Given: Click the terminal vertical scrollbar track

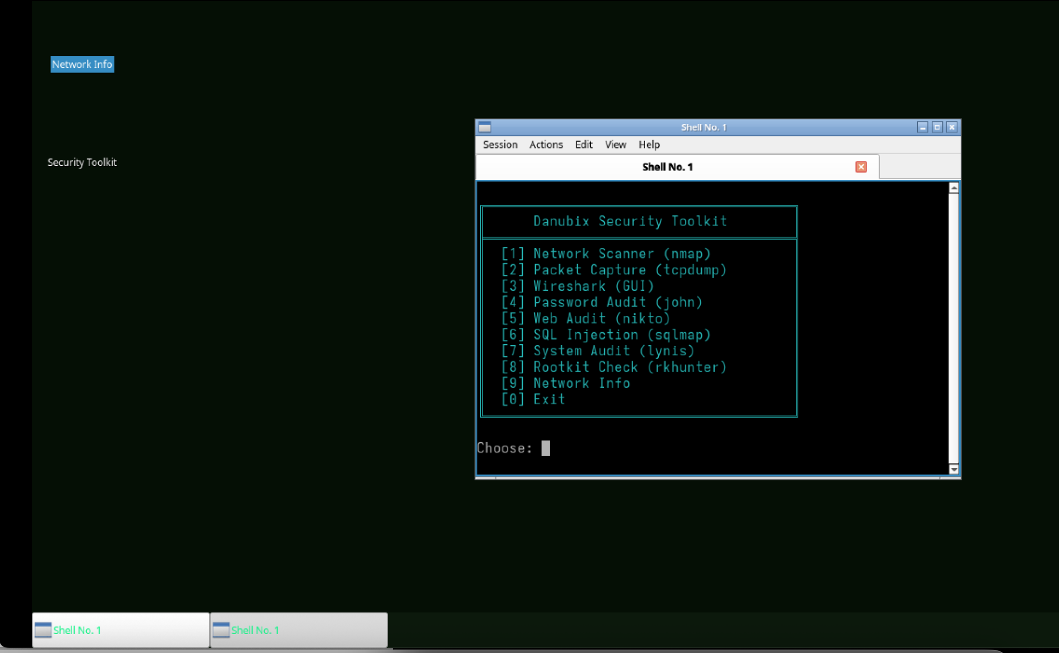Looking at the screenshot, I should pyautogui.click(x=954, y=328).
